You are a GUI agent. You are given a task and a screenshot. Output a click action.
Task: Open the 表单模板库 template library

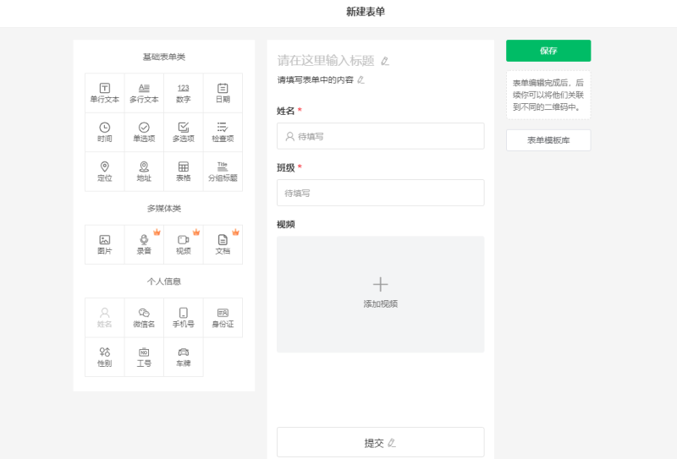548,140
